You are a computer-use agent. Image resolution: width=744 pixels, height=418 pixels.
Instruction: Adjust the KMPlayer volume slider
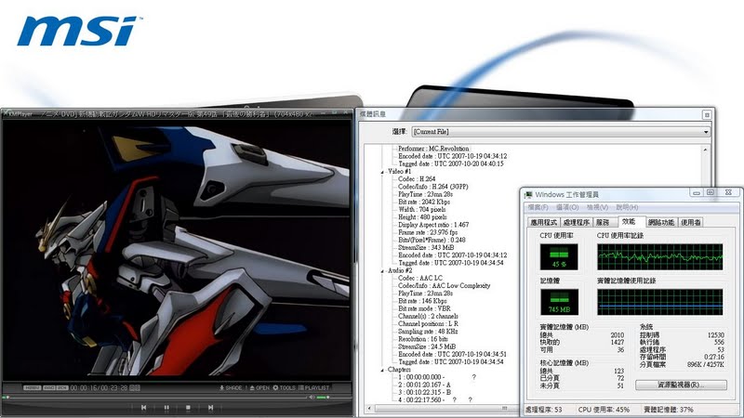(x=323, y=398)
